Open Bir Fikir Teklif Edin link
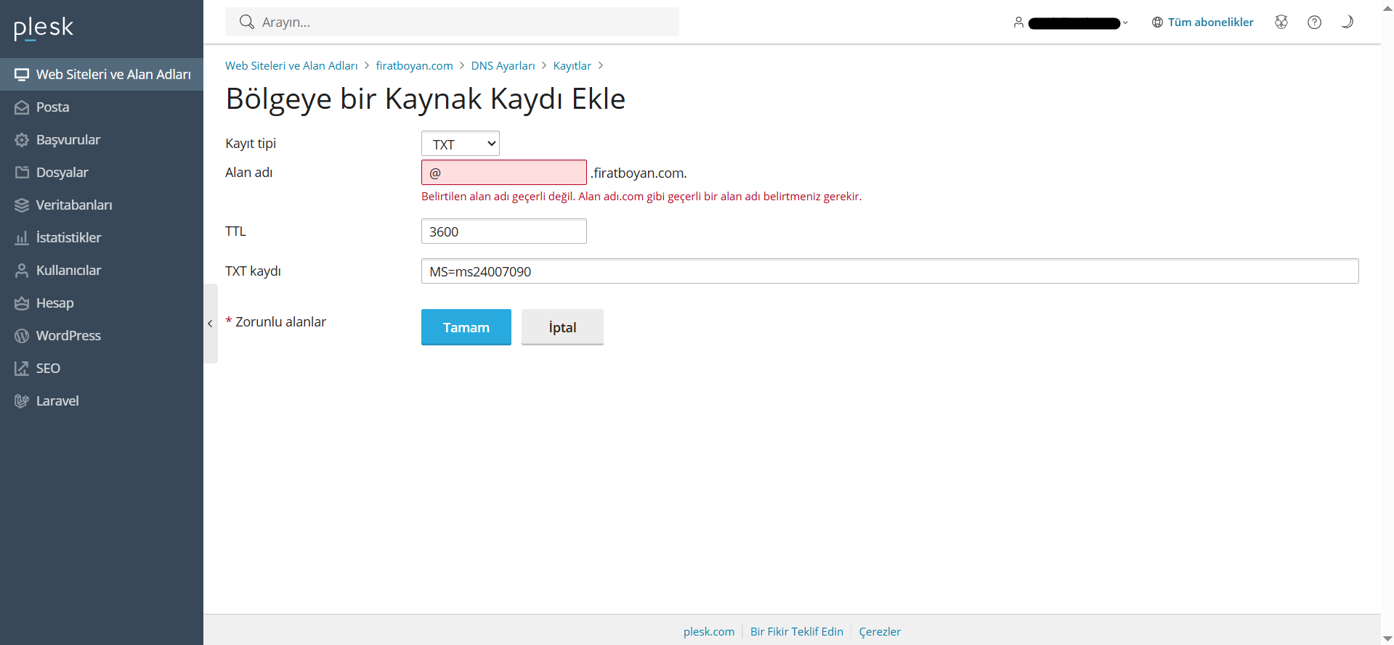The height and width of the screenshot is (645, 1394). click(x=797, y=631)
